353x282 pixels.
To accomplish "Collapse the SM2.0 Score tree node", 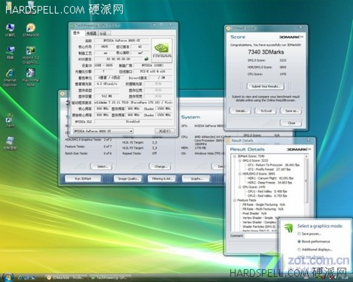I will (x=240, y=160).
